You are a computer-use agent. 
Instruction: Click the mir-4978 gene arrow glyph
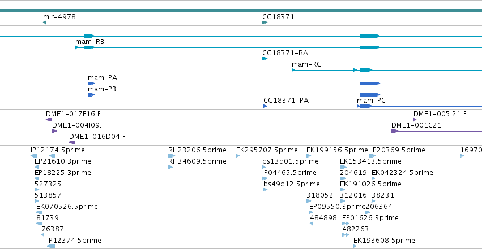click(x=45, y=23)
